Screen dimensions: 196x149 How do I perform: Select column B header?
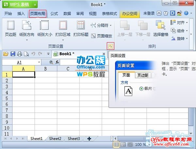click(x=46, y=68)
